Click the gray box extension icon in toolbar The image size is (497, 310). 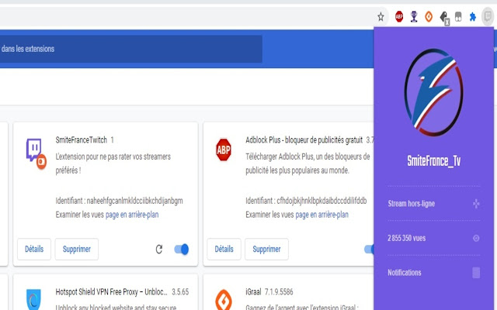click(458, 16)
